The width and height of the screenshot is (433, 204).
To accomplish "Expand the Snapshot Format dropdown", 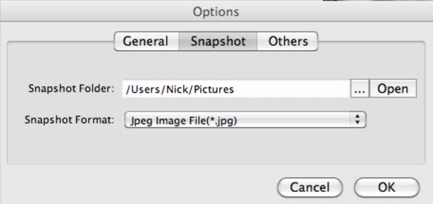I will tap(245, 120).
